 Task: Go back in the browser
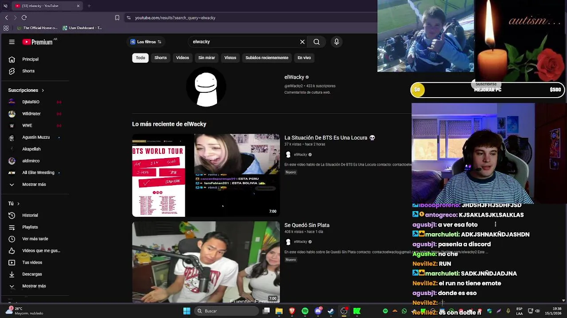click(x=6, y=18)
